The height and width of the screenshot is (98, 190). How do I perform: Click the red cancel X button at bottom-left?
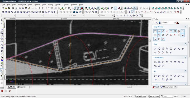point(2,91)
